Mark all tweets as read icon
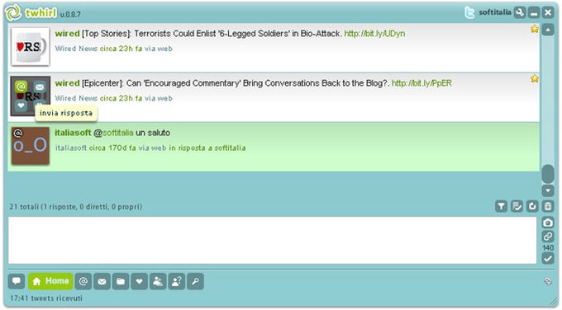Viewport: 562px width, 310px height. pyautogui.click(x=517, y=206)
